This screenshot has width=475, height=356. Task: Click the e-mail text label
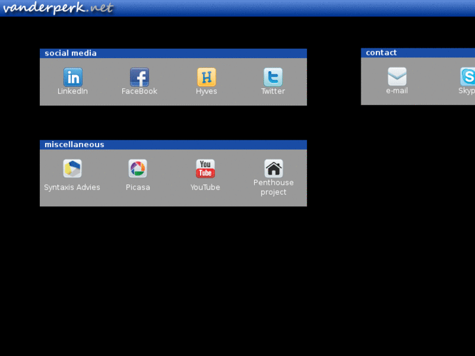point(397,91)
